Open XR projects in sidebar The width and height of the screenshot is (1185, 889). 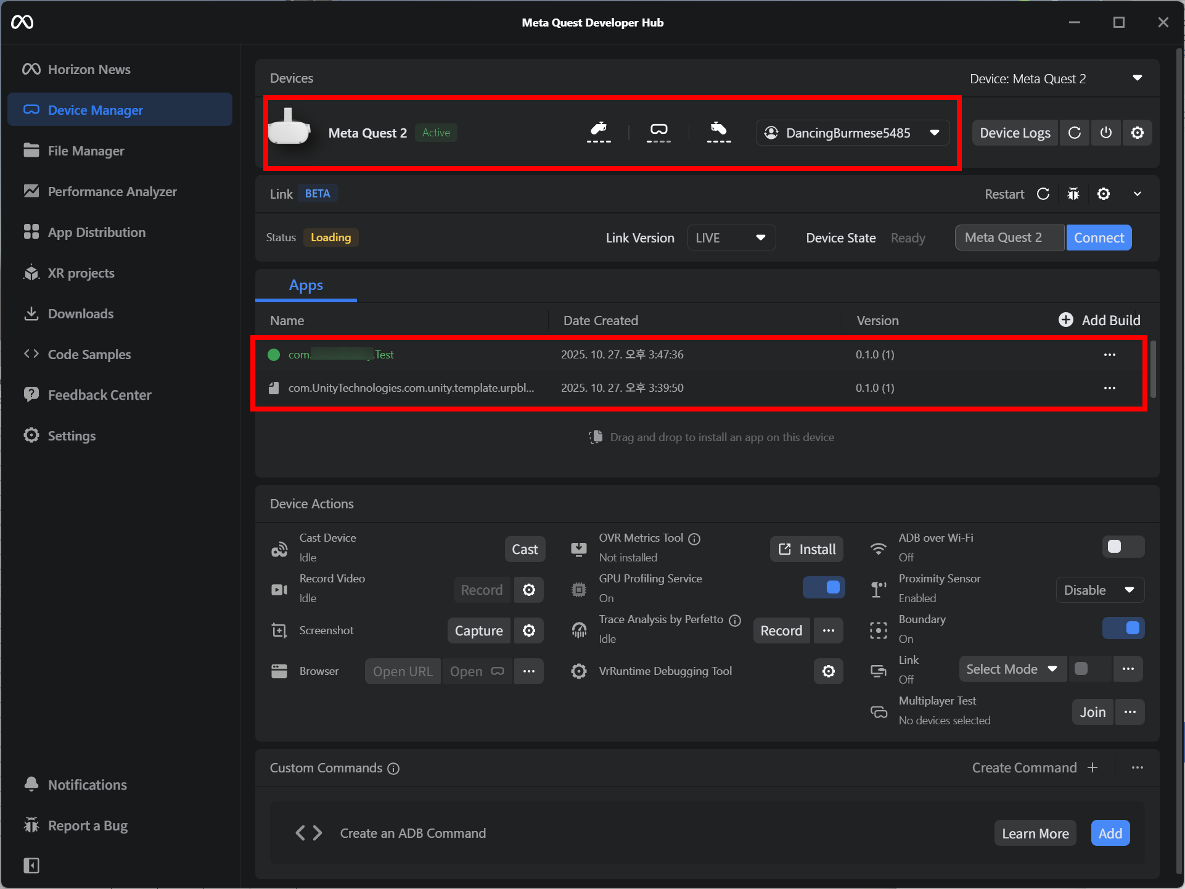pos(120,273)
